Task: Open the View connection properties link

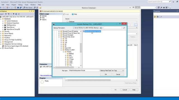Action: coord(46,75)
